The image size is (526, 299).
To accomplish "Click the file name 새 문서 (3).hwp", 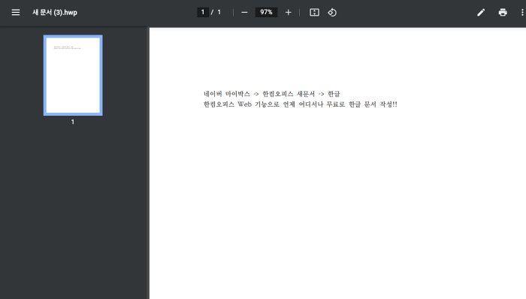I will tap(55, 13).
